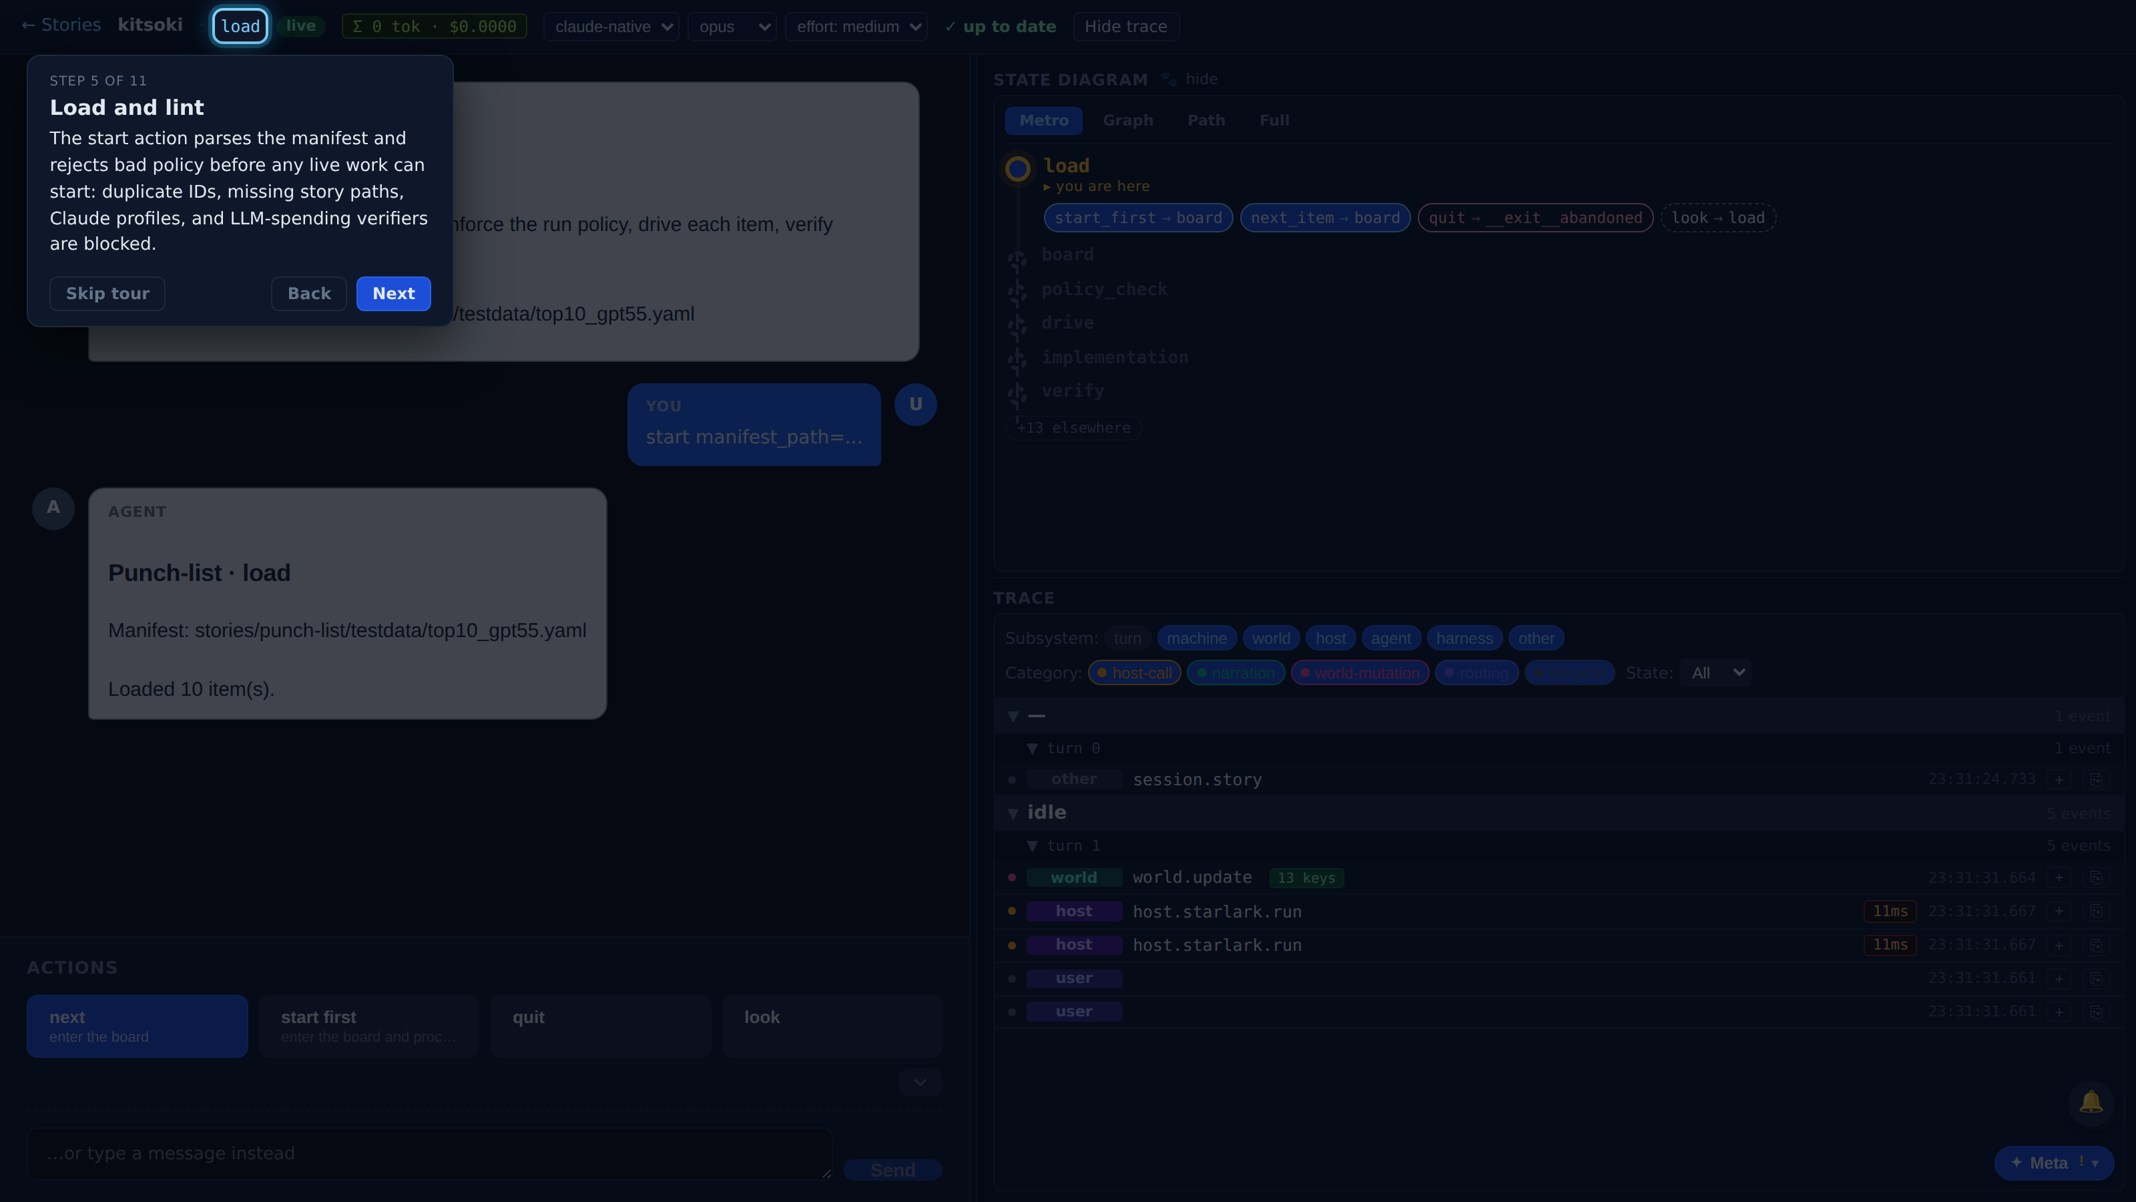Click the start_first → board transition chip
The width and height of the screenshot is (2136, 1202).
pos(1139,218)
